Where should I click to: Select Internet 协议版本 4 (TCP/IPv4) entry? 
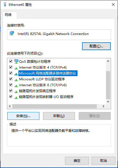click(x=43, y=67)
